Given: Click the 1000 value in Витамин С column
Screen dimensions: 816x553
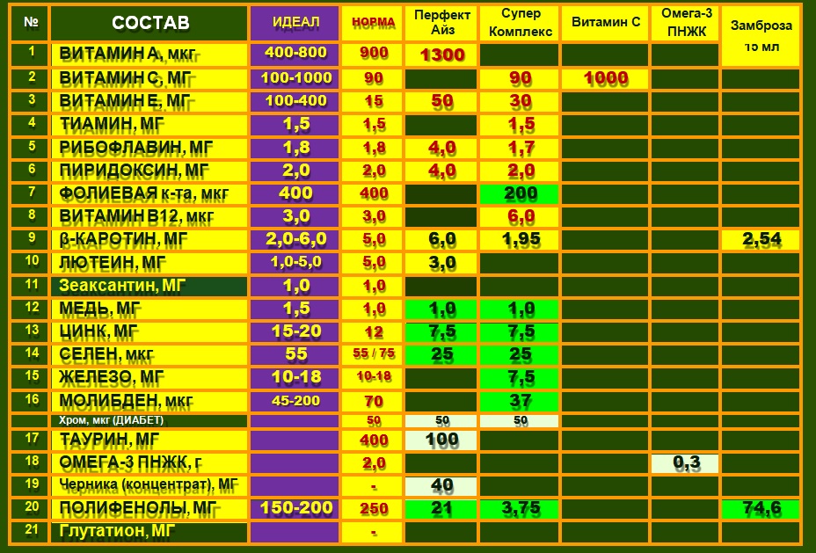Looking at the screenshot, I should point(605,78).
